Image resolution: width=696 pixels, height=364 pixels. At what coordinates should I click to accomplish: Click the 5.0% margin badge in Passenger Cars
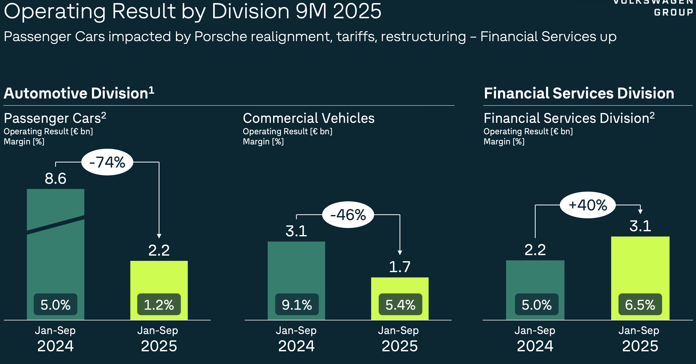pyautogui.click(x=55, y=305)
